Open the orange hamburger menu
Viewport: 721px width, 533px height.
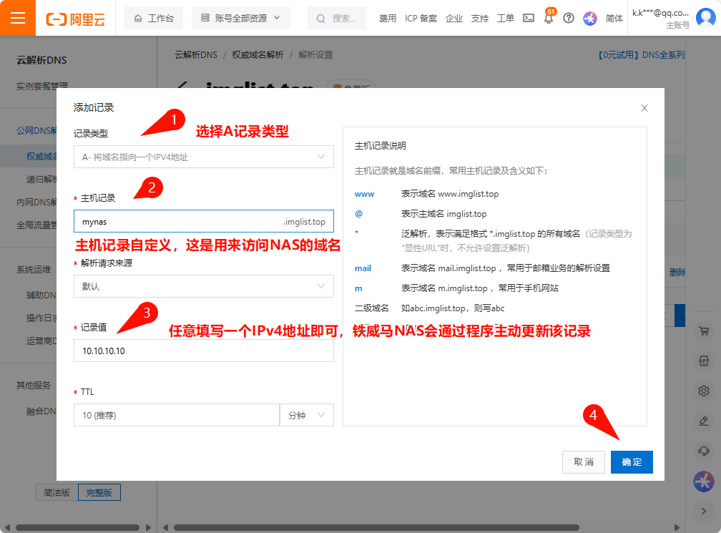pos(17,18)
